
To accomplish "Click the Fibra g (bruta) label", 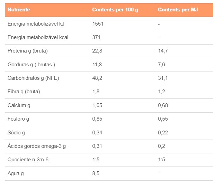I will point(24,92).
